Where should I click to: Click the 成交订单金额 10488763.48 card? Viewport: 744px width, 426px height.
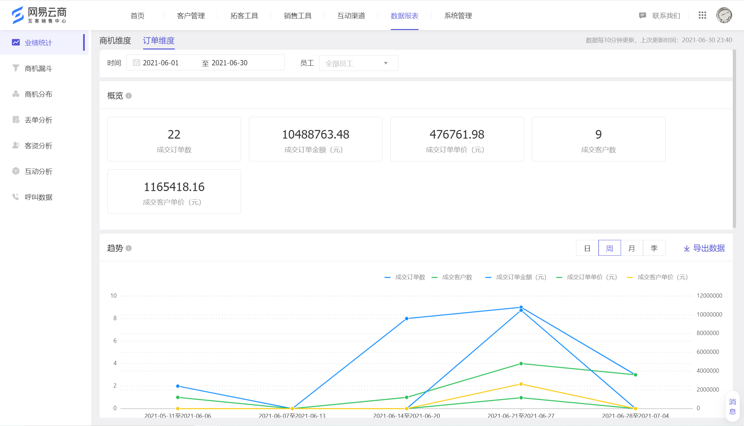click(x=316, y=139)
